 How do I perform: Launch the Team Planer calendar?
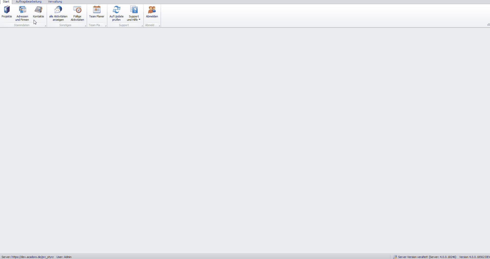97,12
